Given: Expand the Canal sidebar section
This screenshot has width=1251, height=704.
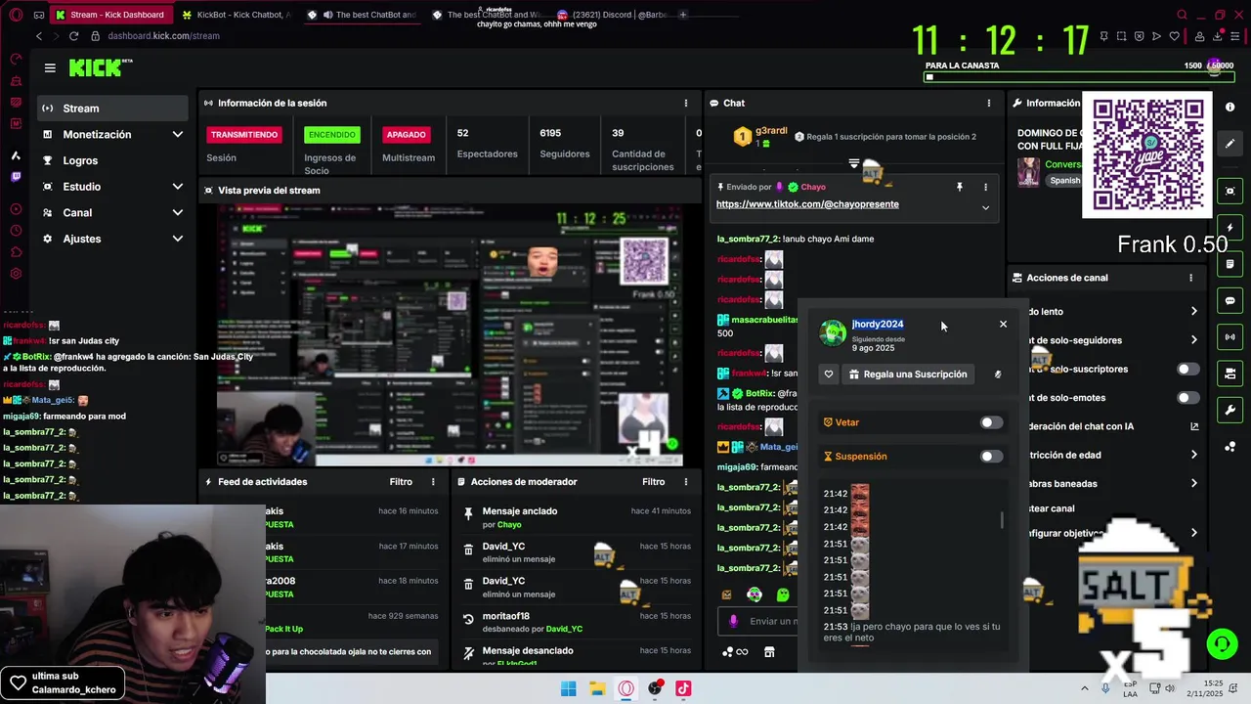Looking at the screenshot, I should click(x=177, y=212).
